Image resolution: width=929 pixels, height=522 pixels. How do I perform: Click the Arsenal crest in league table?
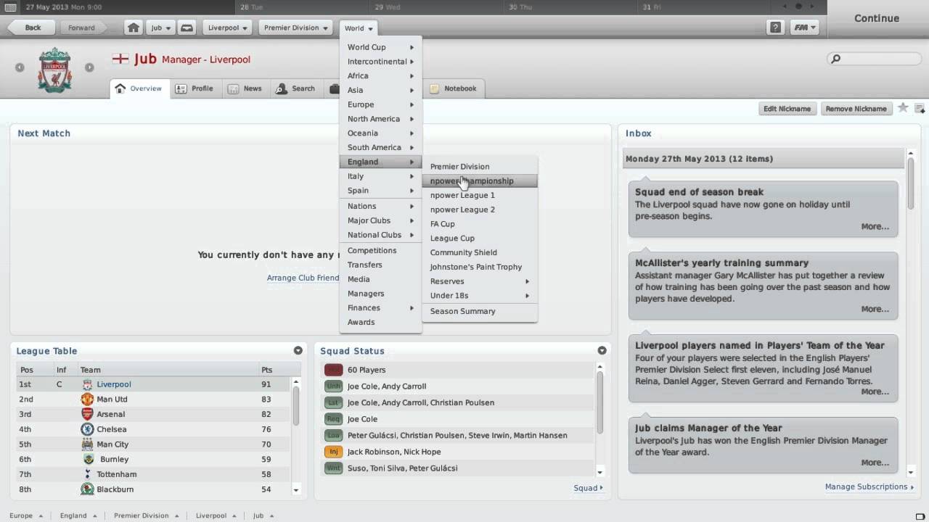pos(87,414)
